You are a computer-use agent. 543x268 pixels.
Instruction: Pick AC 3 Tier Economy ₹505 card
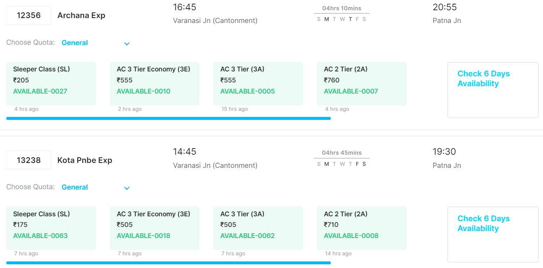[x=155, y=228]
